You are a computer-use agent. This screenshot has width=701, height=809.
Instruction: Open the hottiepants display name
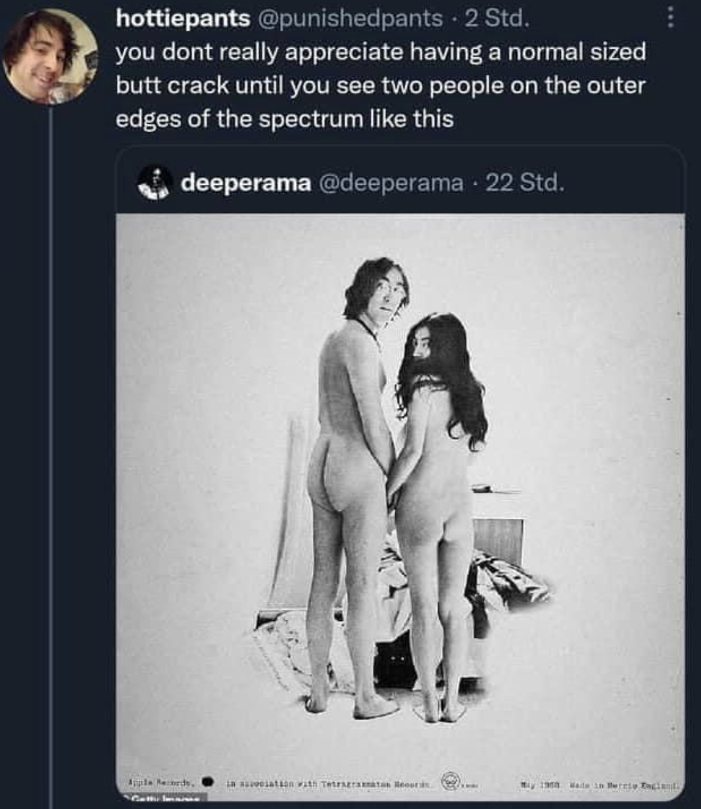click(x=183, y=18)
